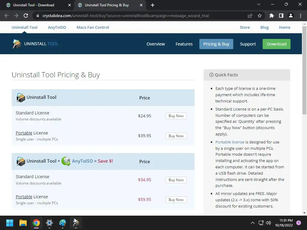The height and width of the screenshot is (230, 307).
Task: Toggle Chrome side panel
Action: point(281,16)
